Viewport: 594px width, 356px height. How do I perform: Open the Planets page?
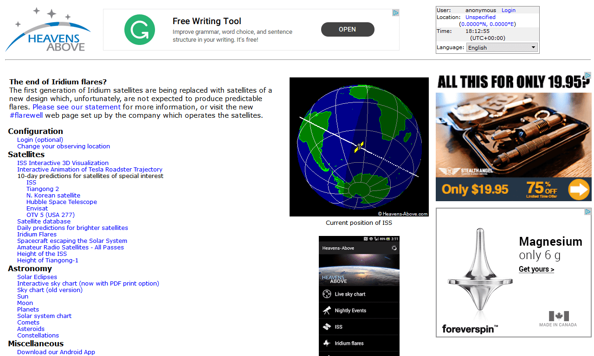(x=28, y=309)
